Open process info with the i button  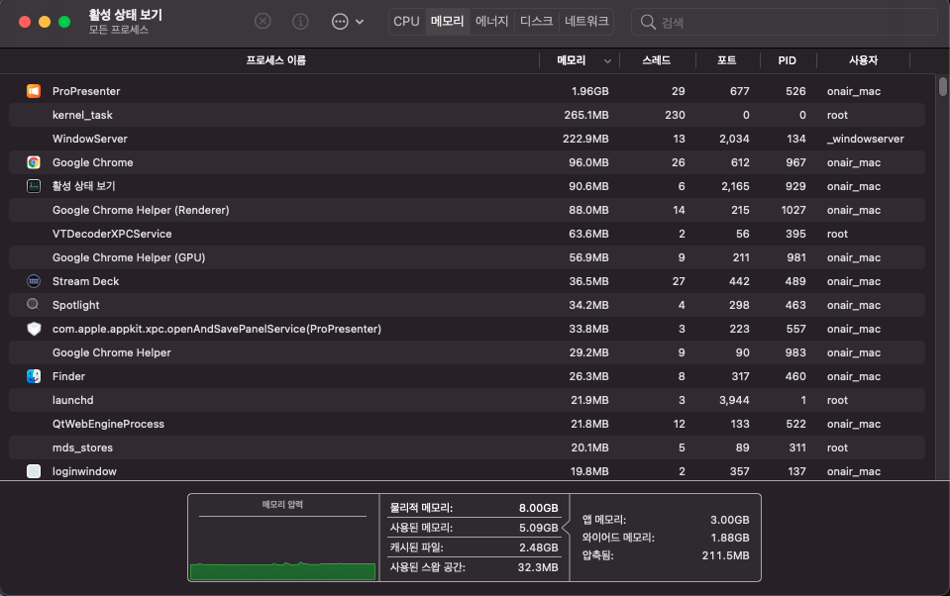(x=300, y=22)
